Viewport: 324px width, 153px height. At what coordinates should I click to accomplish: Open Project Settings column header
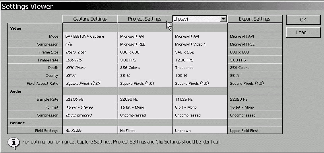[145, 19]
